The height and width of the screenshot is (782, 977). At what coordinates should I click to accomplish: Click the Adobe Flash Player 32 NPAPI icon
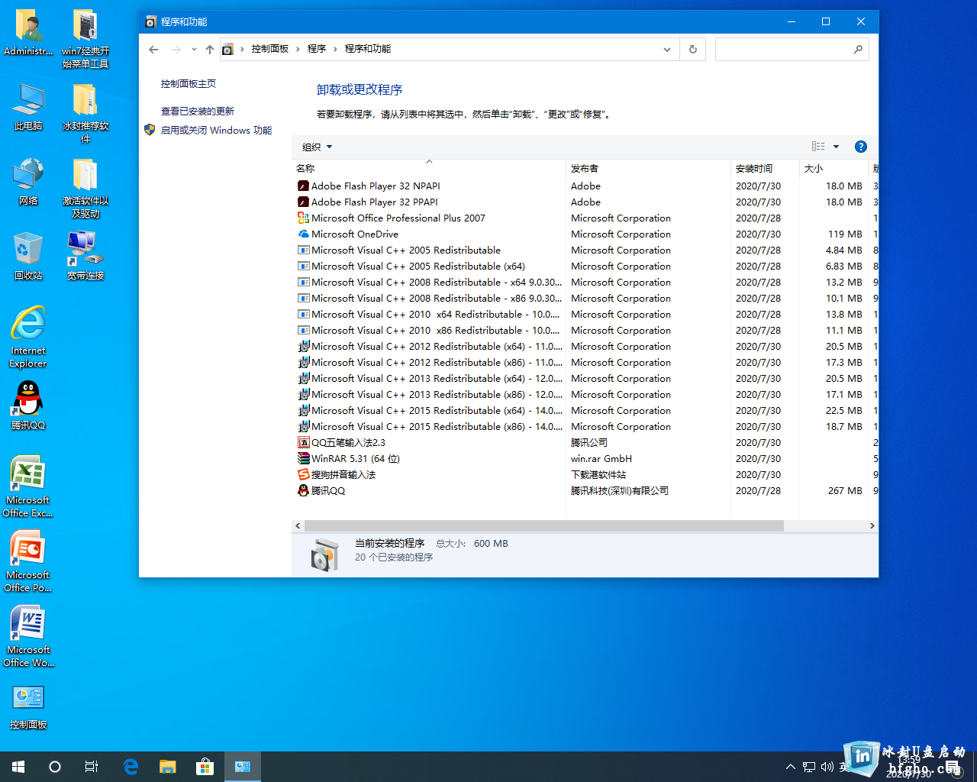(303, 186)
